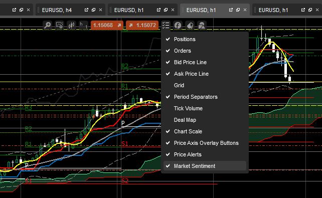The height and width of the screenshot is (198, 322).
Task: Detach the EURUSD, h4 chart icon
Action: click(x=86, y=10)
